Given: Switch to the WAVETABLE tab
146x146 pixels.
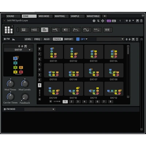Looking at the screenshot, I should pos(93,16).
